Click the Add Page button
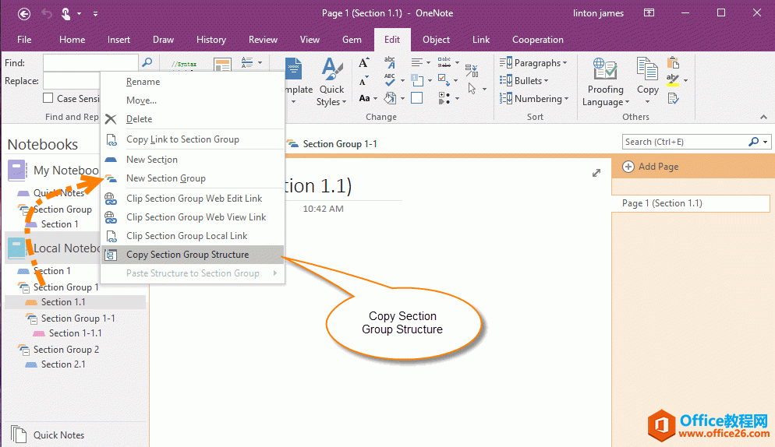This screenshot has height=447, width=775. [x=650, y=167]
